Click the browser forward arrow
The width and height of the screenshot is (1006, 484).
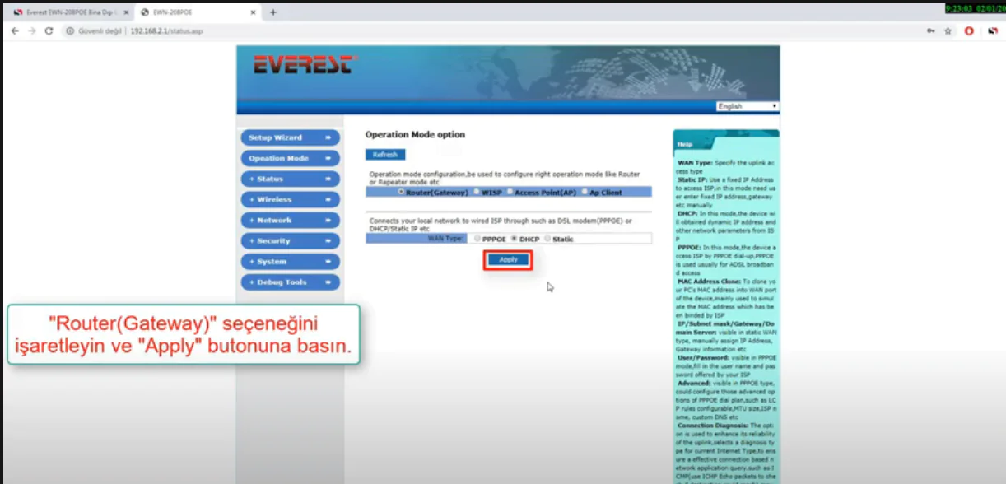[x=31, y=30]
